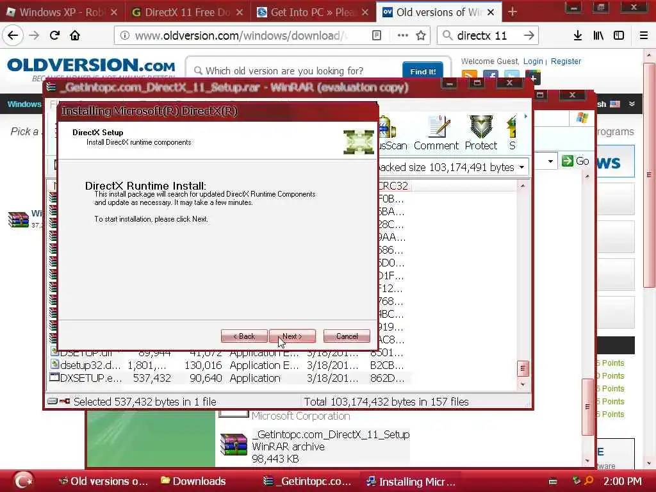Click WinRAR Protect tool
This screenshot has height=492, width=656.
(x=480, y=133)
